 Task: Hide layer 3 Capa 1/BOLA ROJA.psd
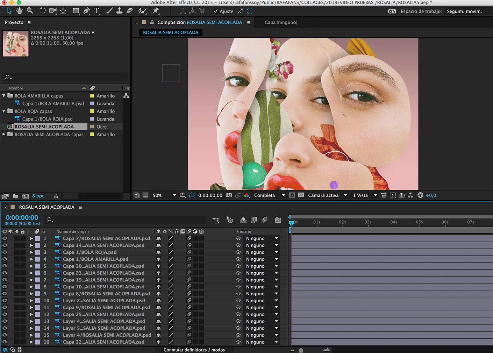coord(5,252)
